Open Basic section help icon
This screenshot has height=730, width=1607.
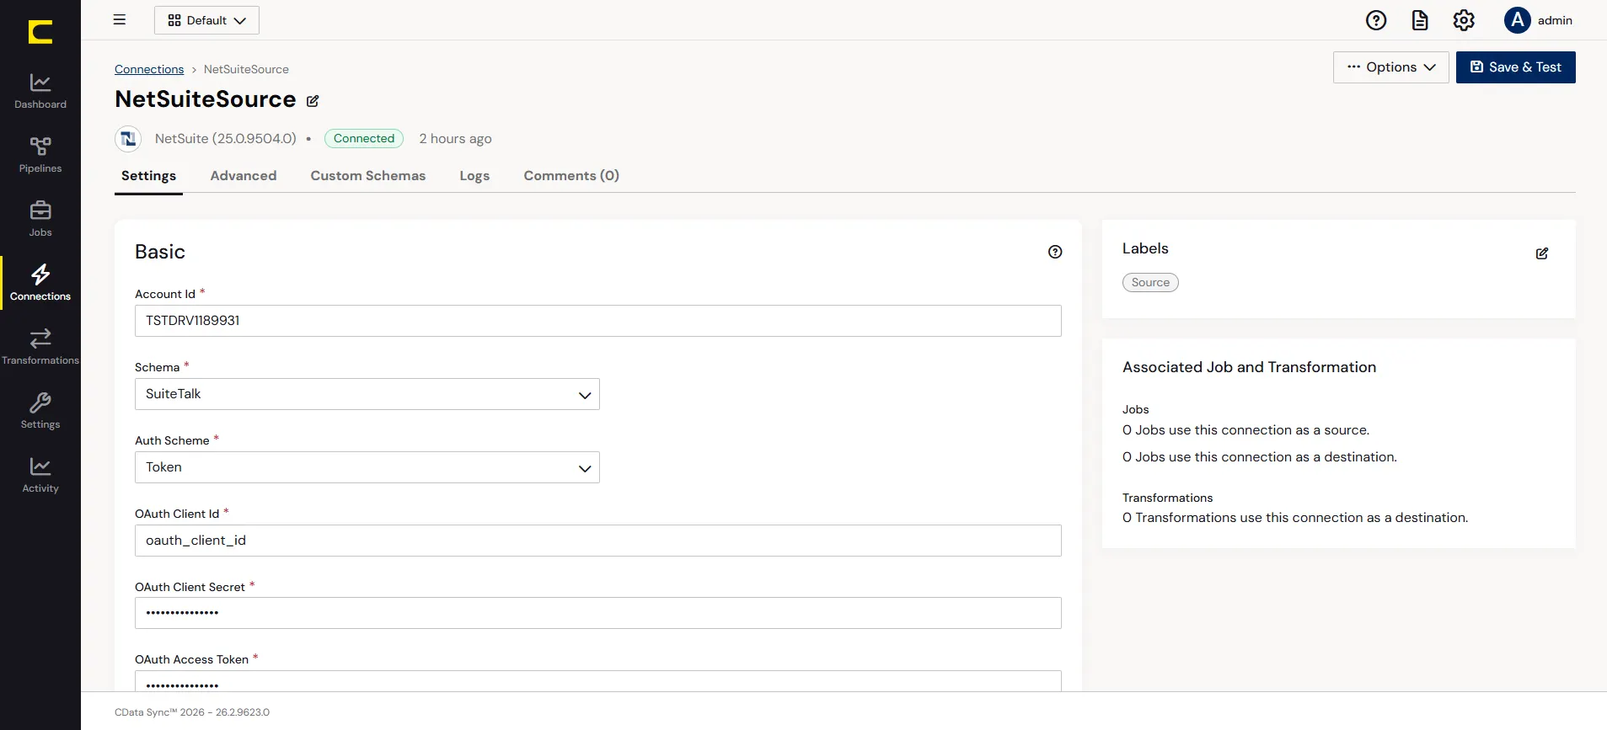[1055, 252]
